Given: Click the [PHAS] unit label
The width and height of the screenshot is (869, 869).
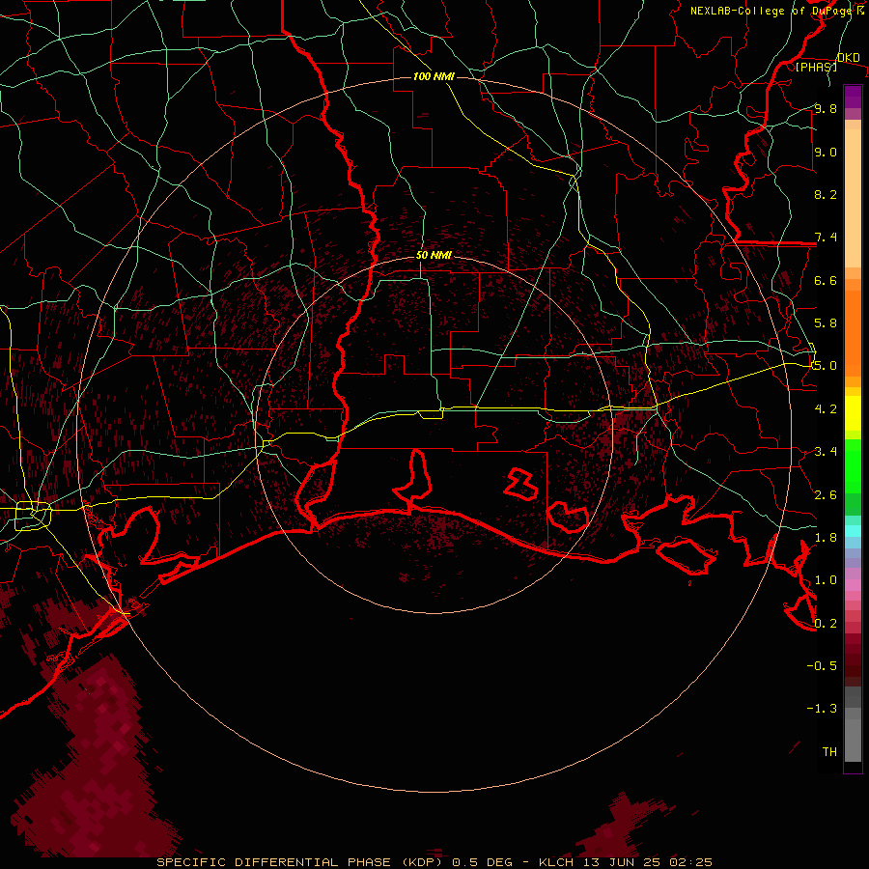Looking at the screenshot, I should [816, 67].
